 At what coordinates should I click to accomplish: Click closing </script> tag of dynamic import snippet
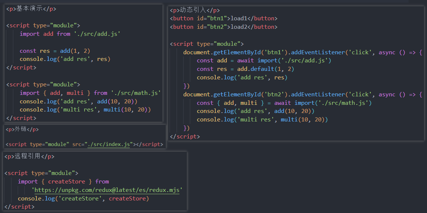point(185,137)
